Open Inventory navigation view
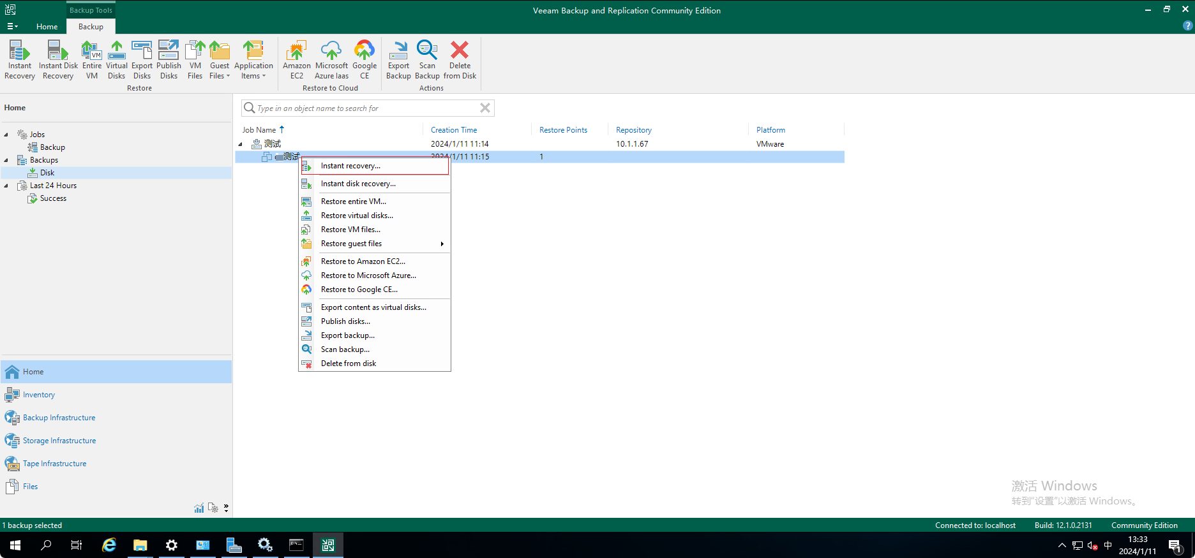 pos(116,395)
